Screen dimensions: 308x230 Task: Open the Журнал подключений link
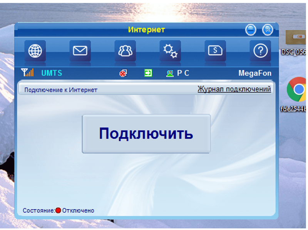point(234,89)
